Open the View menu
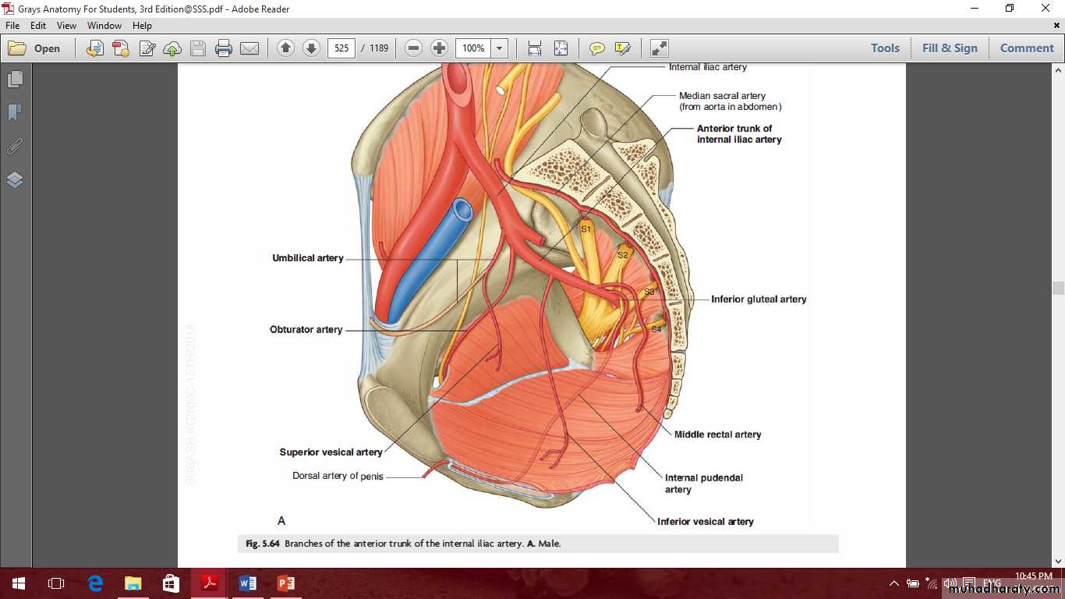1065x599 pixels. tap(66, 26)
